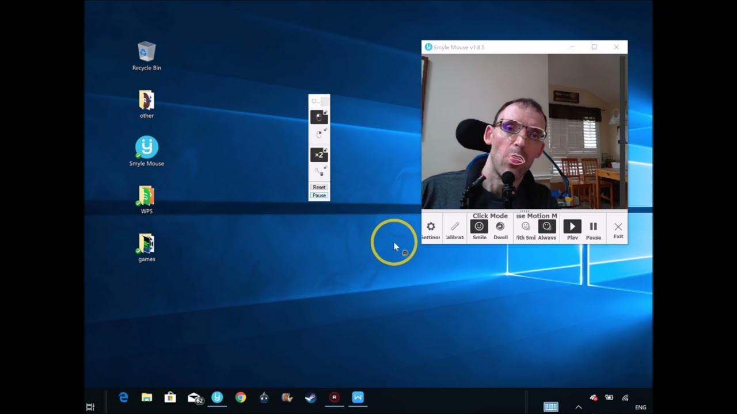Viewport: 737px width, 414px height.
Task: Set mouse motion to With Smile
Action: 525,228
